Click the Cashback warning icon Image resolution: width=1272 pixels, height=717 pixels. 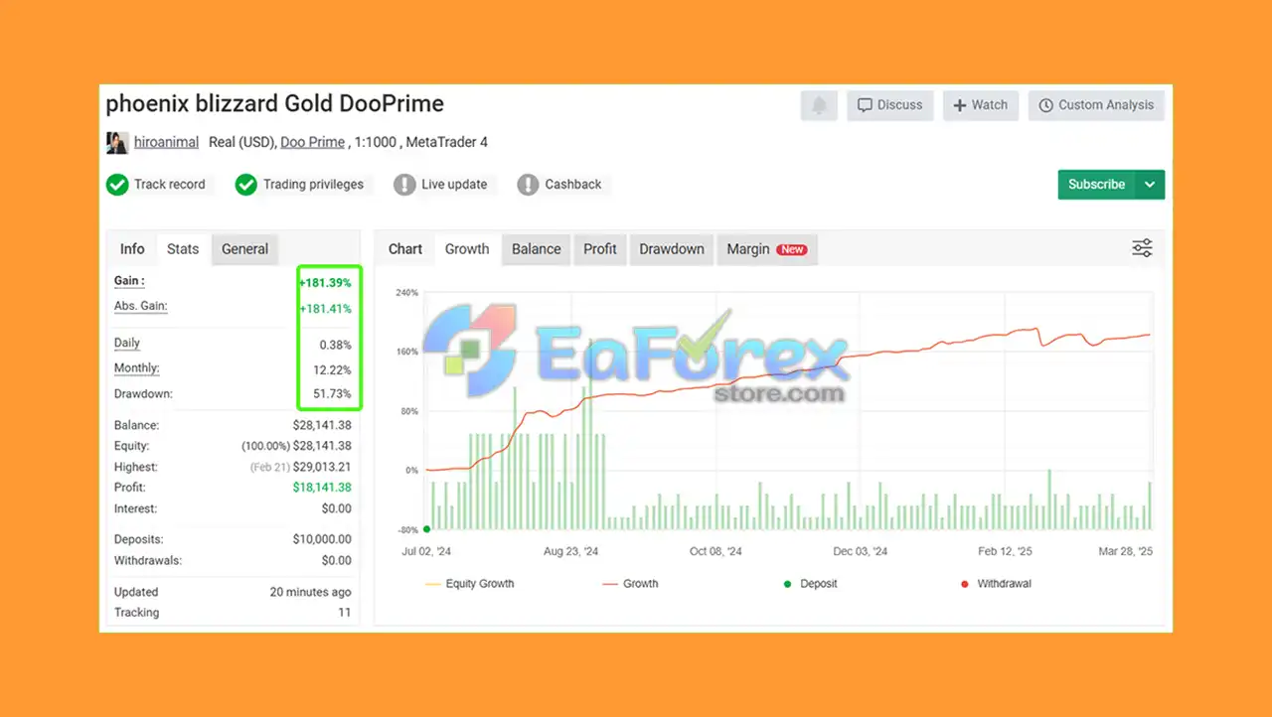pos(529,185)
